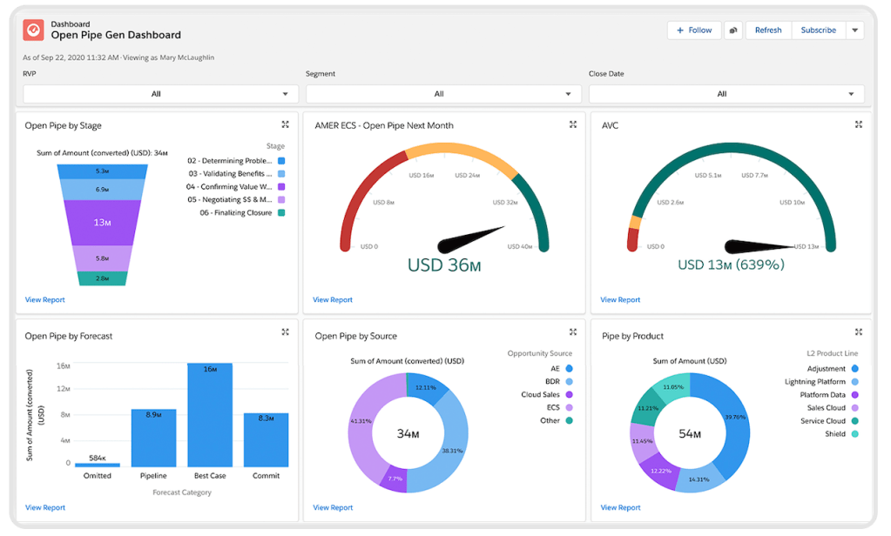Click the red dashboard gauge icon beside title
Viewport: 891px width, 536px height.
click(x=32, y=29)
